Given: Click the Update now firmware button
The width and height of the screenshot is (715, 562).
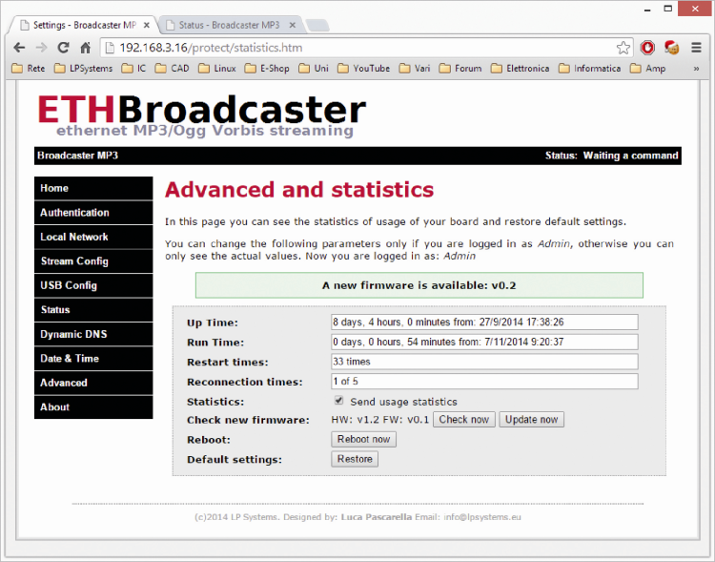Looking at the screenshot, I should (531, 420).
